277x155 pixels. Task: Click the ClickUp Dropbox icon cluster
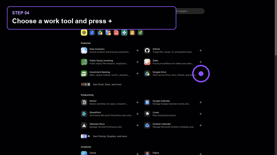point(85,136)
